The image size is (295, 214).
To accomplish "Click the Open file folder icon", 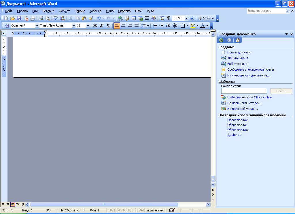I will (x=13, y=18).
